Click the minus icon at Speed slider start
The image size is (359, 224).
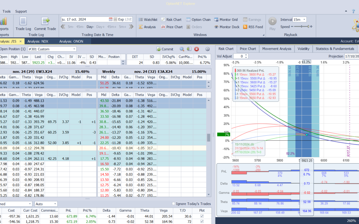click(292, 27)
